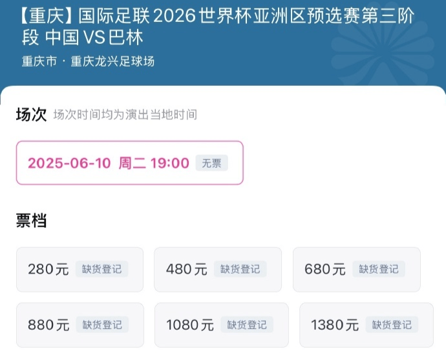446x362 pixels.
Task: Pick the 1380元 ticket tier
Action: pos(366,325)
